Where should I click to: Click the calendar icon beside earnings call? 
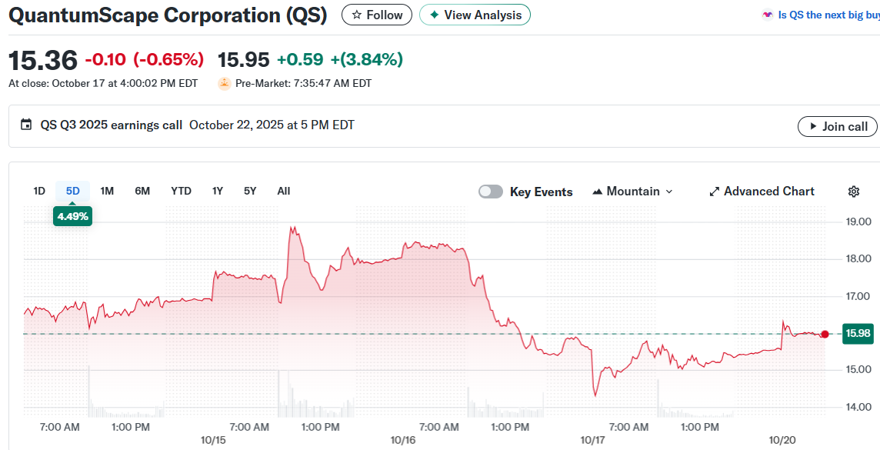[26, 125]
